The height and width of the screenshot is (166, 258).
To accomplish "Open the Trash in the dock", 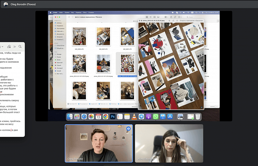I will (198, 117).
